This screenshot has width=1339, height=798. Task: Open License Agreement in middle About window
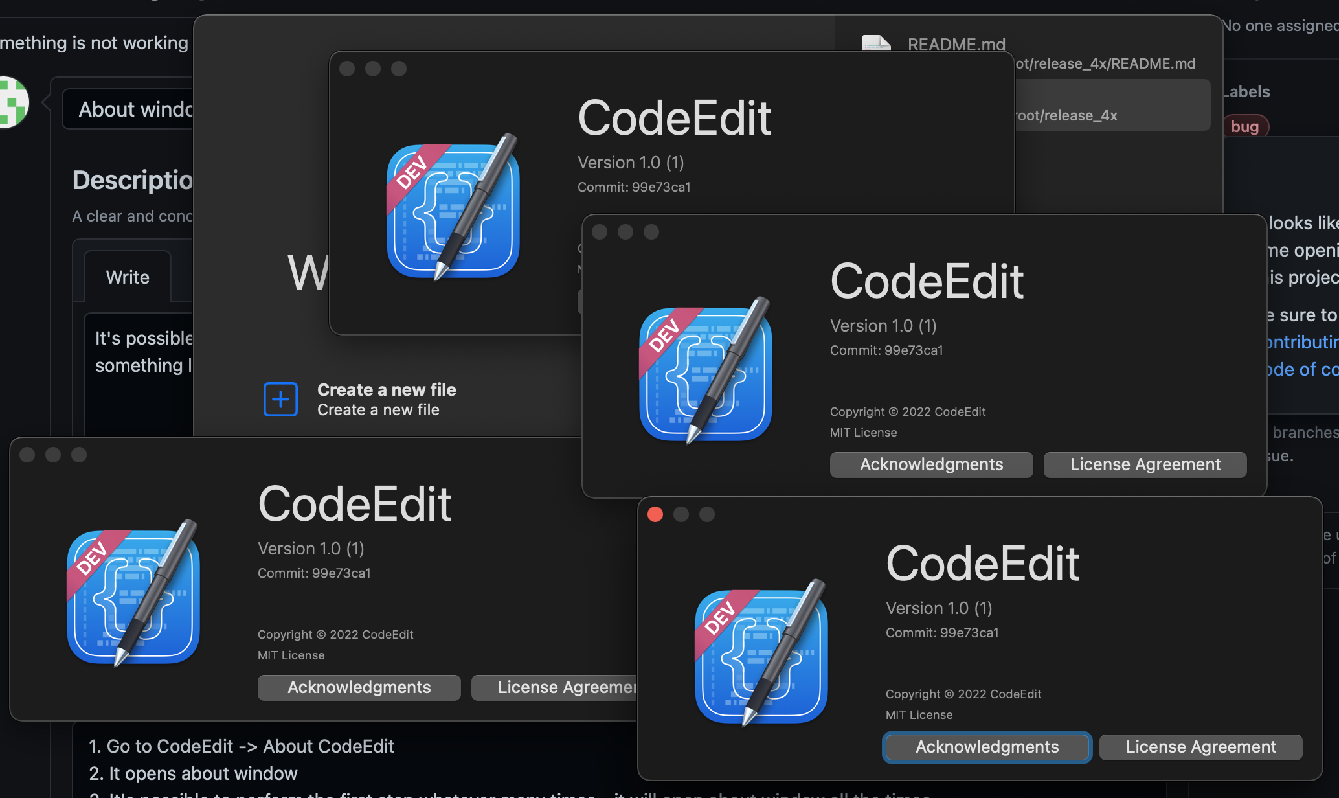pos(1145,464)
